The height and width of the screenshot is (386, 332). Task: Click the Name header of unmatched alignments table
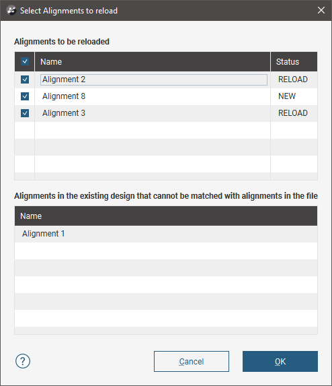tap(166, 216)
